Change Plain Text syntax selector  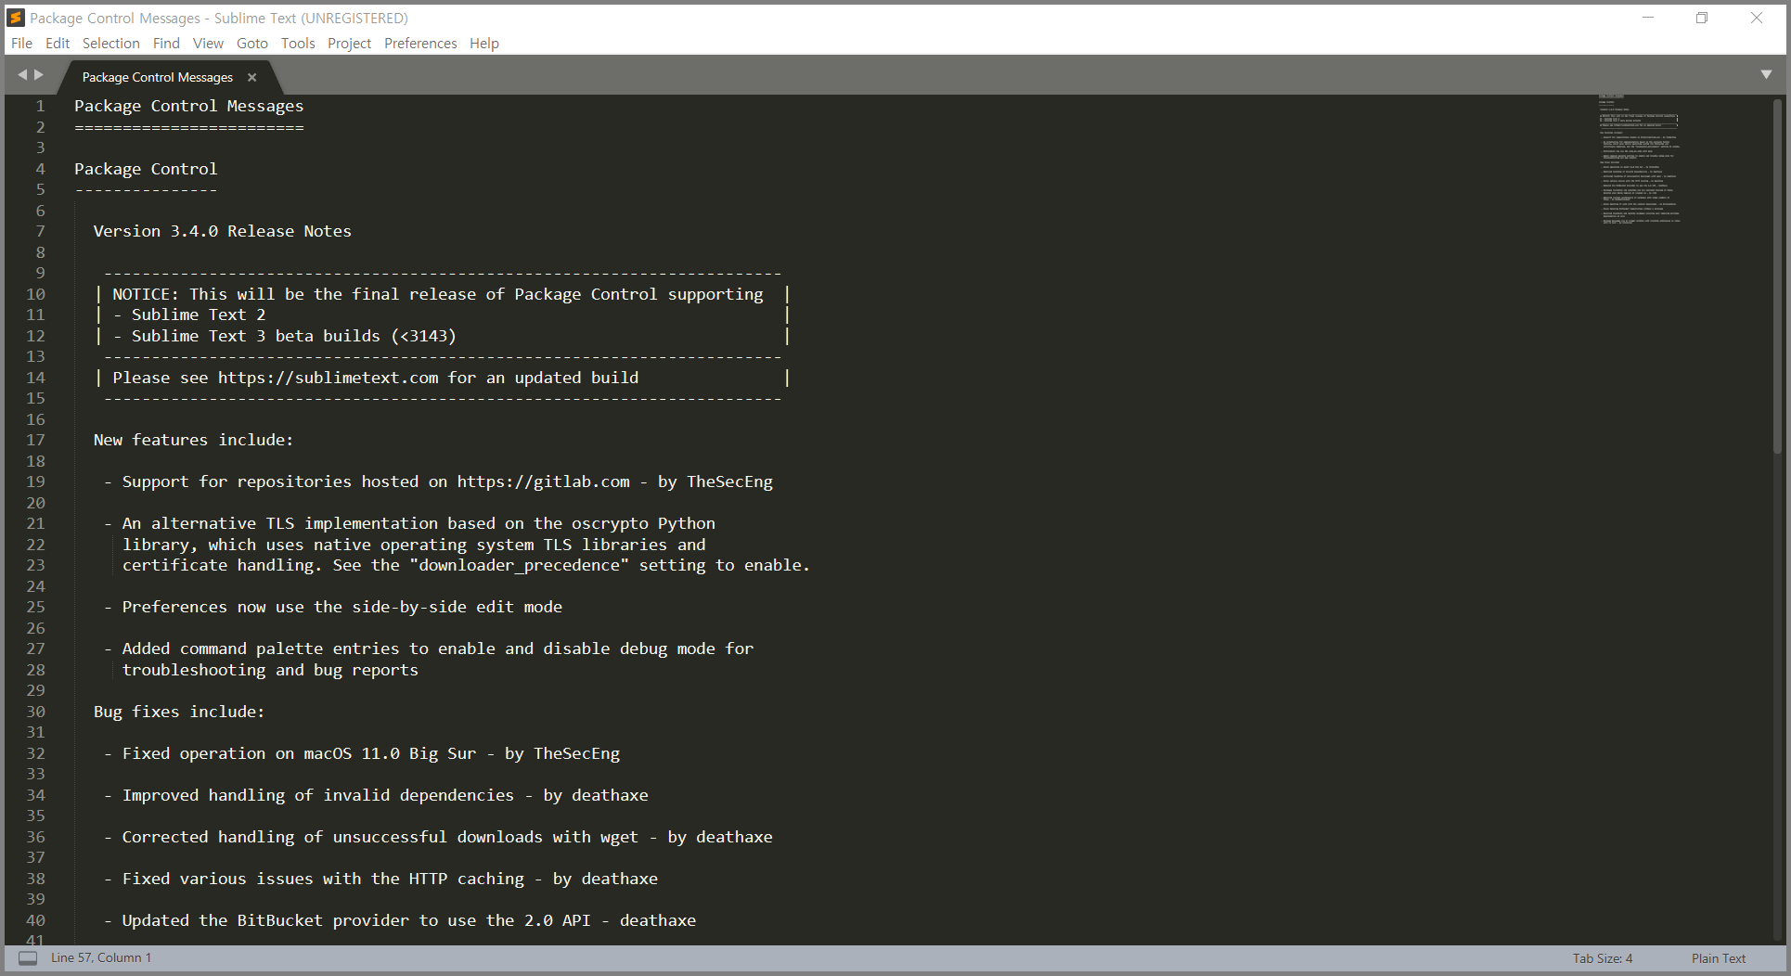tap(1719, 958)
